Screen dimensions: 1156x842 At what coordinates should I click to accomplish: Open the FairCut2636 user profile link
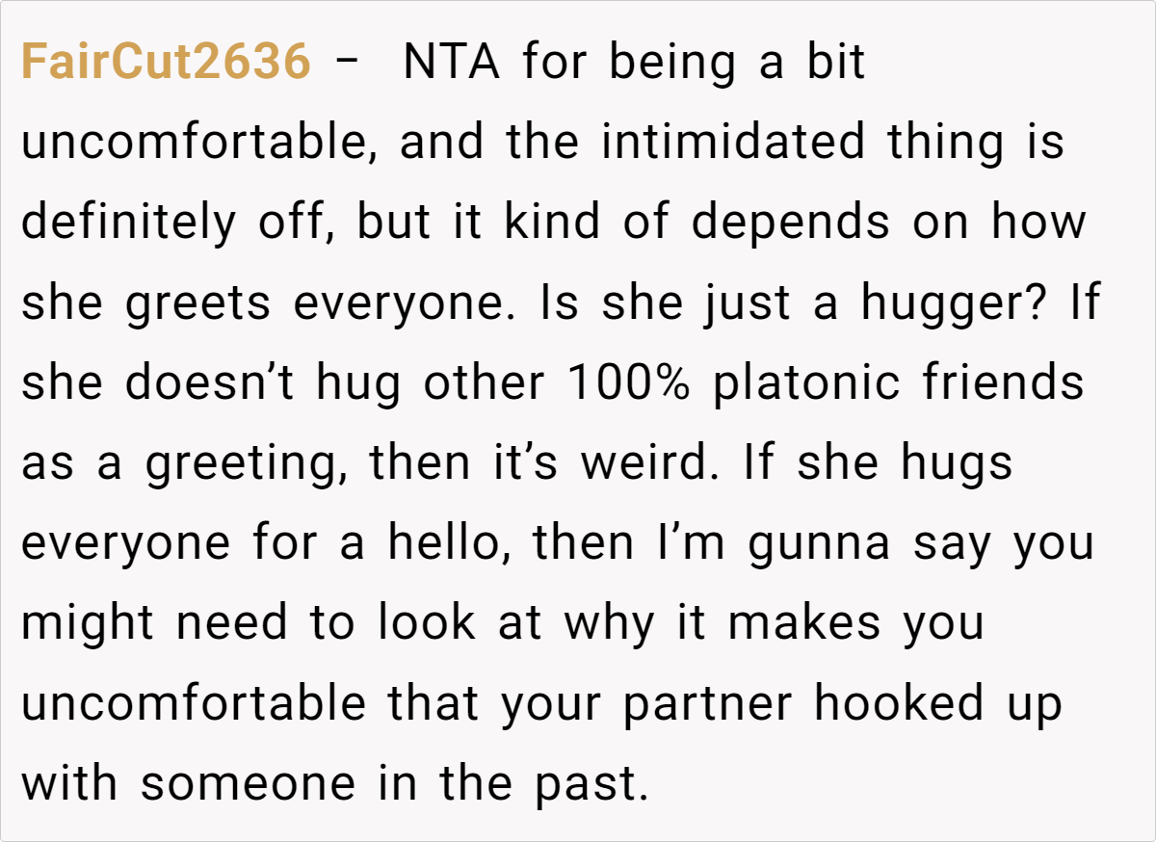(166, 63)
